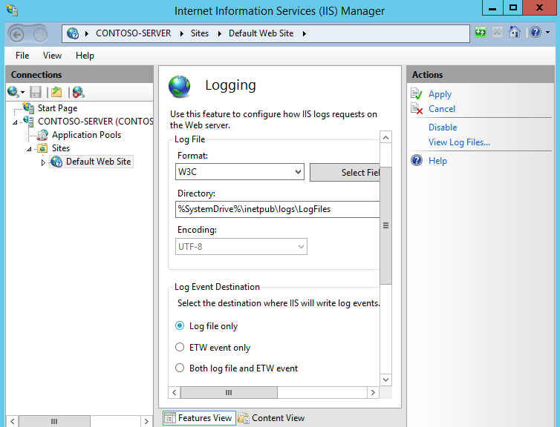Click the Apply checkmark document icon

(x=417, y=93)
